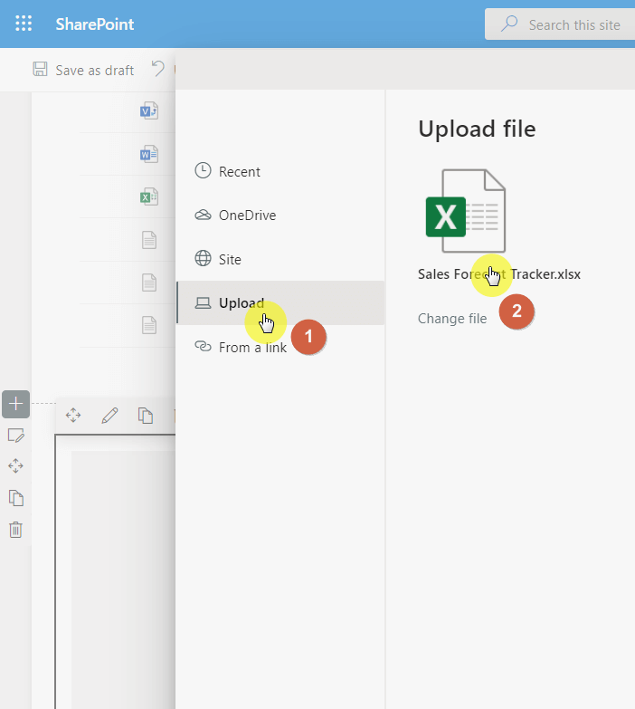Select the second generic document icon

149,283
